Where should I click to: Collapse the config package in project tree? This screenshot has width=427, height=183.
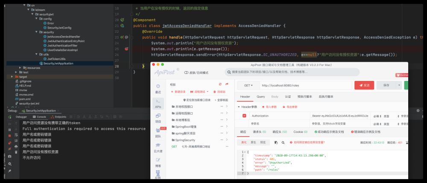(x=36, y=19)
